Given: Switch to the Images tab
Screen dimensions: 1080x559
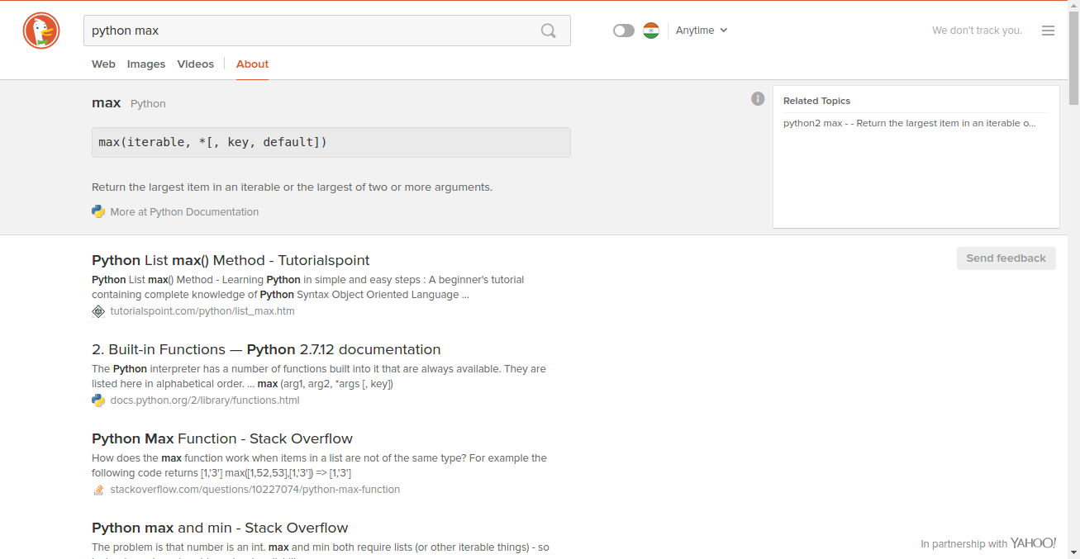Looking at the screenshot, I should (146, 64).
